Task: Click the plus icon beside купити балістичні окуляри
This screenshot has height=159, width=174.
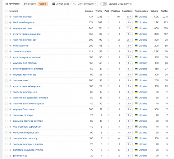Action: (x=10, y=69)
